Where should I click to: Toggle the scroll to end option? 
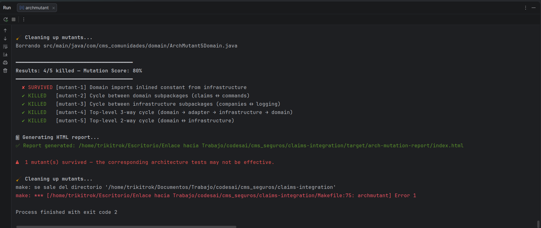point(5,55)
